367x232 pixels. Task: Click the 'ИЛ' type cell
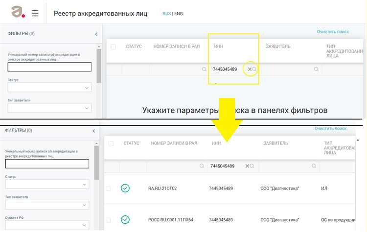click(x=324, y=189)
